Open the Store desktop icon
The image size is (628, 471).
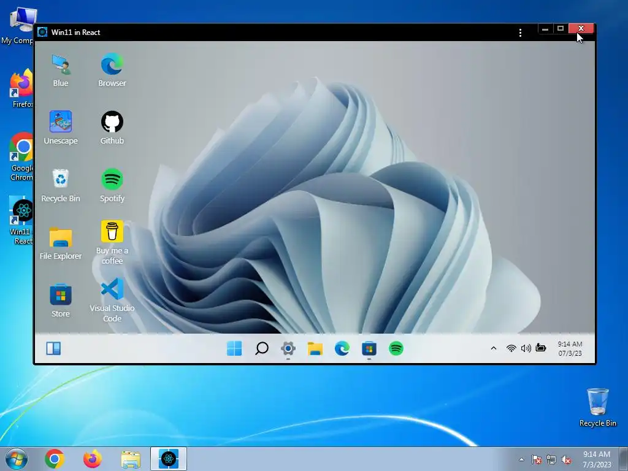[x=61, y=301]
